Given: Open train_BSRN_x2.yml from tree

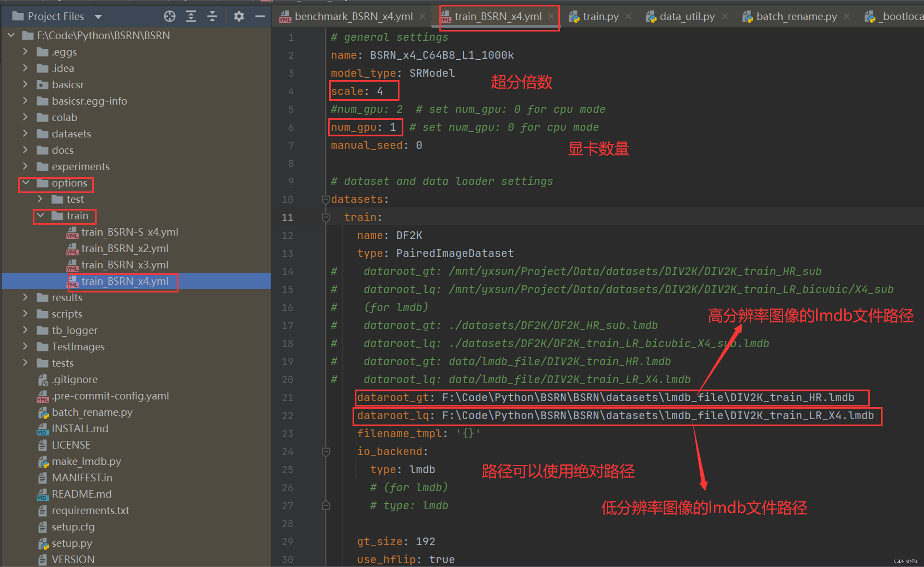Looking at the screenshot, I should coord(124,249).
